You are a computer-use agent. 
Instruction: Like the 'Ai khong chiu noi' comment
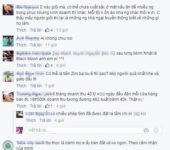(21, 45)
